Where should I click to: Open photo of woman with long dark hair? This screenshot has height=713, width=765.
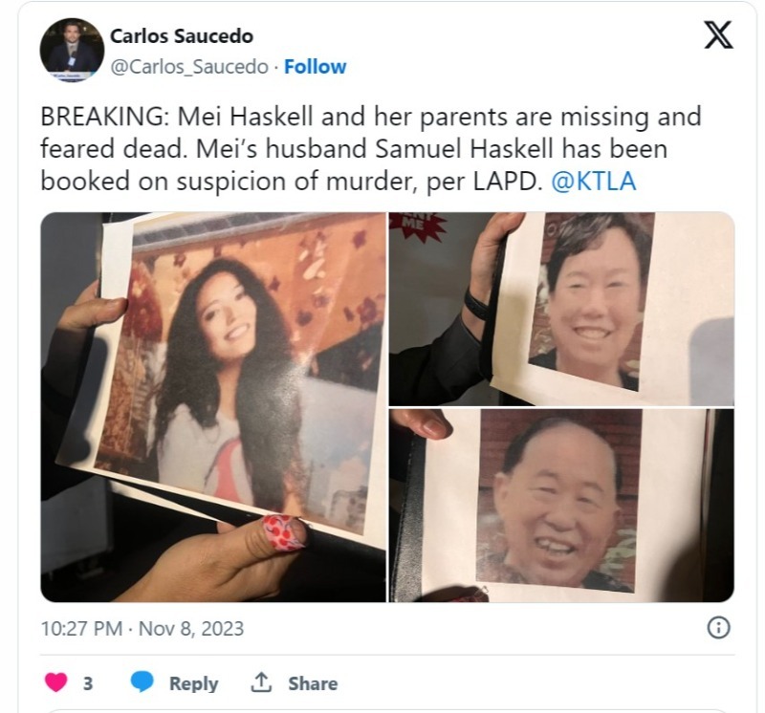213,407
